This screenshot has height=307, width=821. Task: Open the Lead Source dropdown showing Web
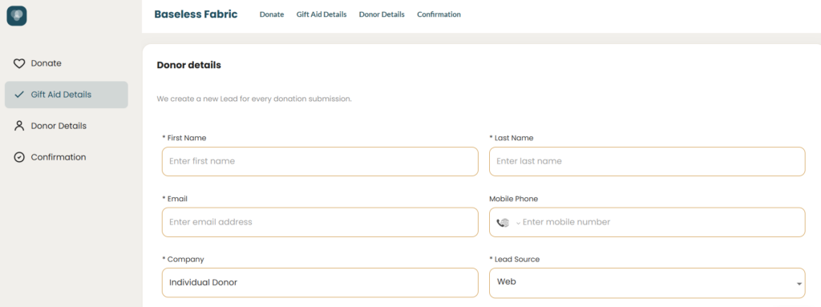[x=647, y=283]
